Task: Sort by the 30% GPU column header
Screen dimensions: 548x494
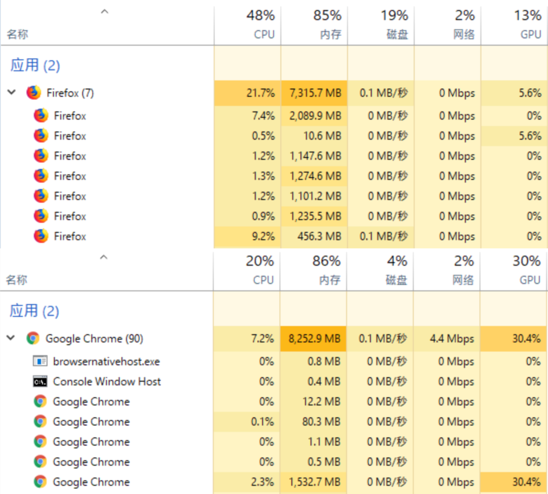Action: click(513, 270)
